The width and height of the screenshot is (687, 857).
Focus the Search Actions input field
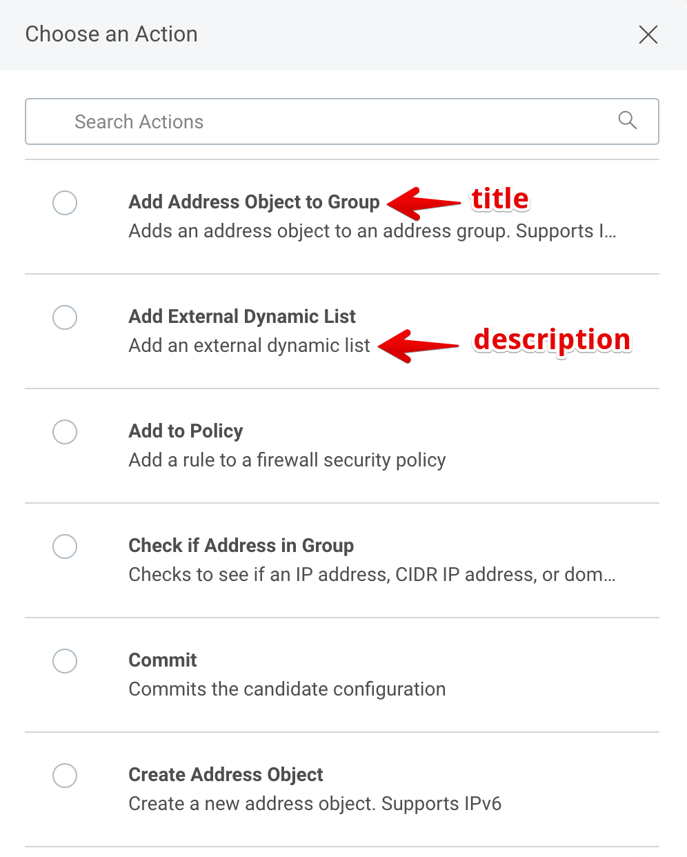[x=331, y=121]
